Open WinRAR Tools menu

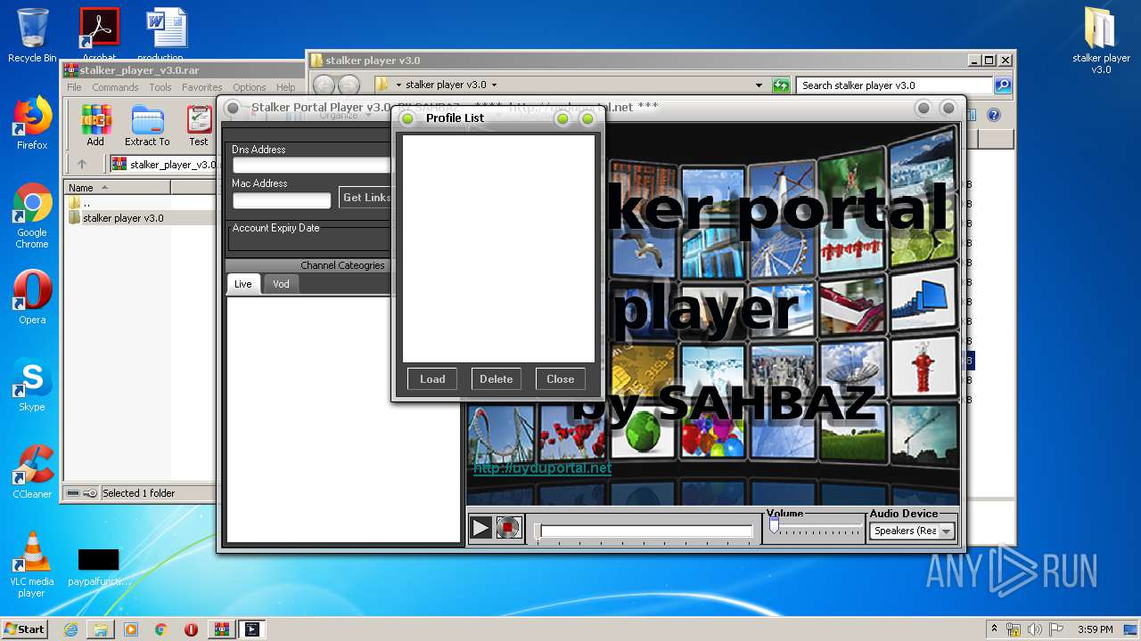pos(160,87)
